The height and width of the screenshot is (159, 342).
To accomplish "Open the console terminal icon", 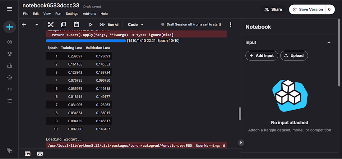I will tap(28, 154).
